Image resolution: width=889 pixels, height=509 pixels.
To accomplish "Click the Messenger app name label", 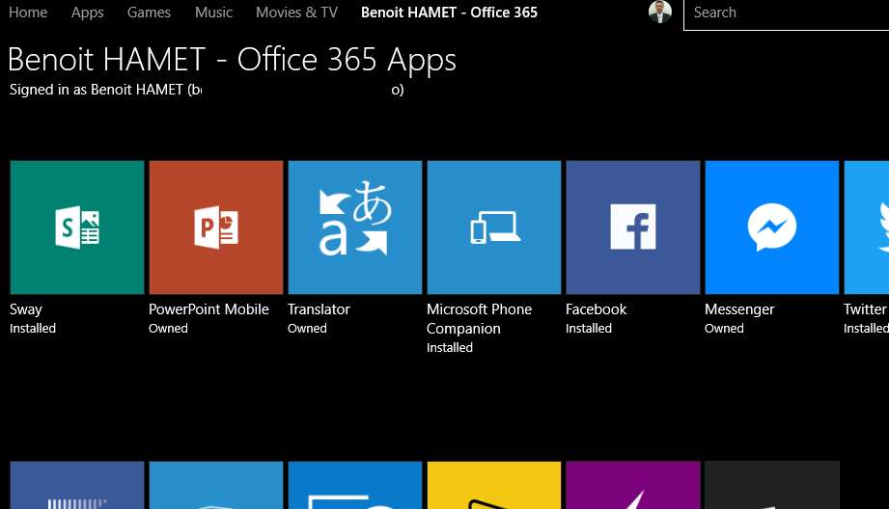I will coord(739,309).
